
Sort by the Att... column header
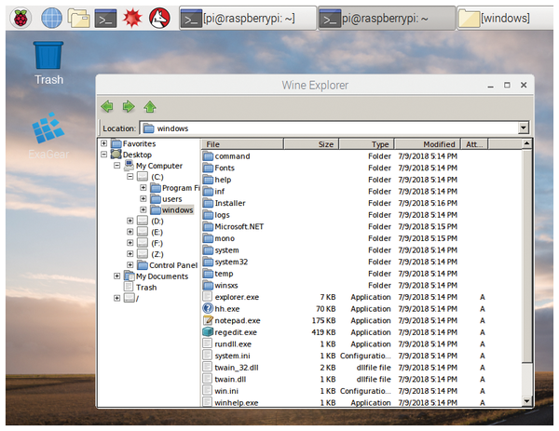[474, 144]
